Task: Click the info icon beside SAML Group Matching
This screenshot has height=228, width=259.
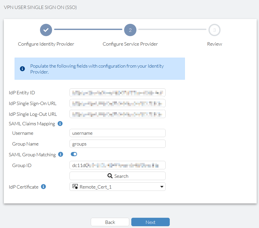Action: pyautogui.click(x=61, y=154)
